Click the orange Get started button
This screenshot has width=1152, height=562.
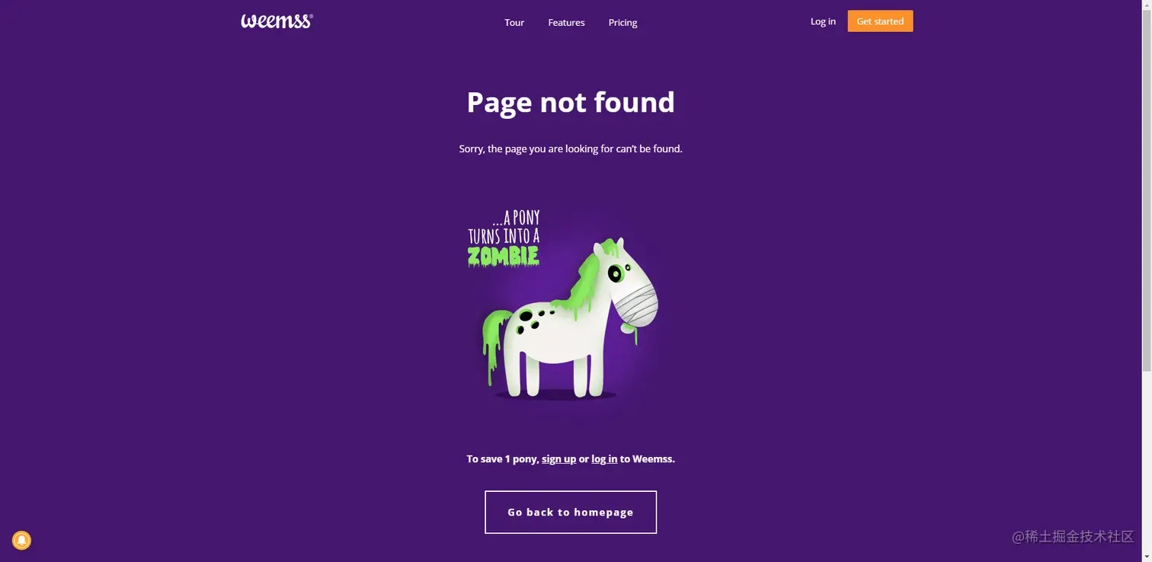pos(880,21)
